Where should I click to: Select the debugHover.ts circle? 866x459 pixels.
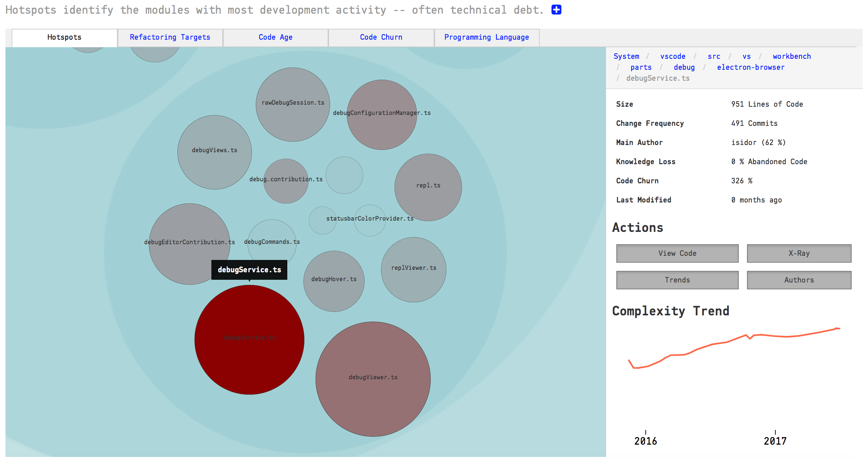[x=334, y=281]
